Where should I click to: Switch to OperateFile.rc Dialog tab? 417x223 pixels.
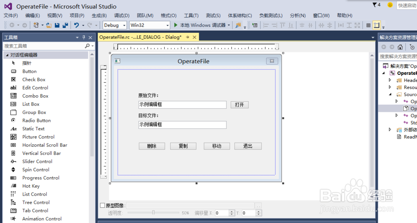coord(140,37)
